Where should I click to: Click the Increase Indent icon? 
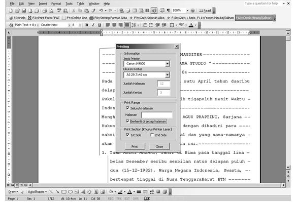tap(164, 25)
